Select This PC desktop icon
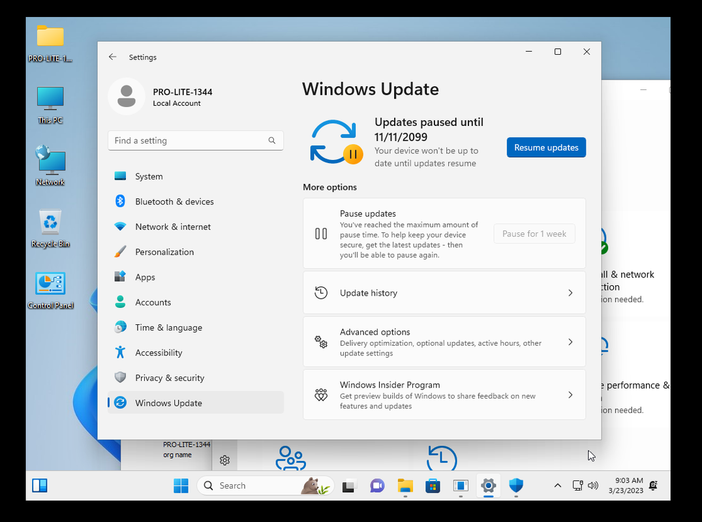This screenshot has width=702, height=522. pyautogui.click(x=50, y=105)
